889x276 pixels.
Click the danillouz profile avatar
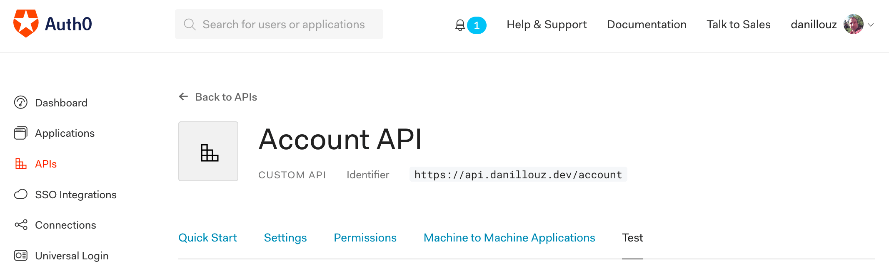853,25
